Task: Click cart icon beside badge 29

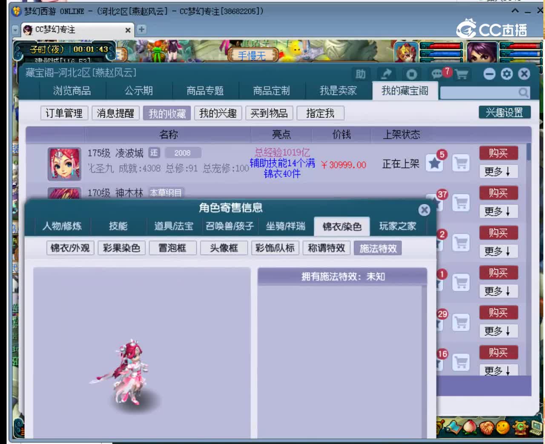Action: 461,322
